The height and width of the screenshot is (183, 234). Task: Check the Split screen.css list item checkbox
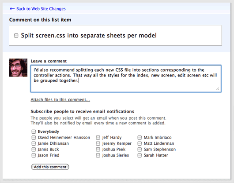[16, 36]
